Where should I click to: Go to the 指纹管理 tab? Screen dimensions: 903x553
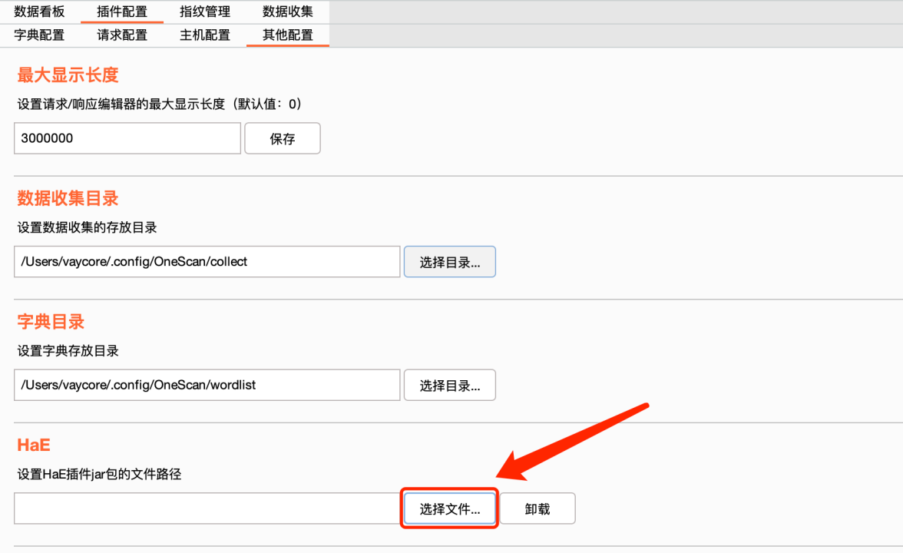point(205,12)
